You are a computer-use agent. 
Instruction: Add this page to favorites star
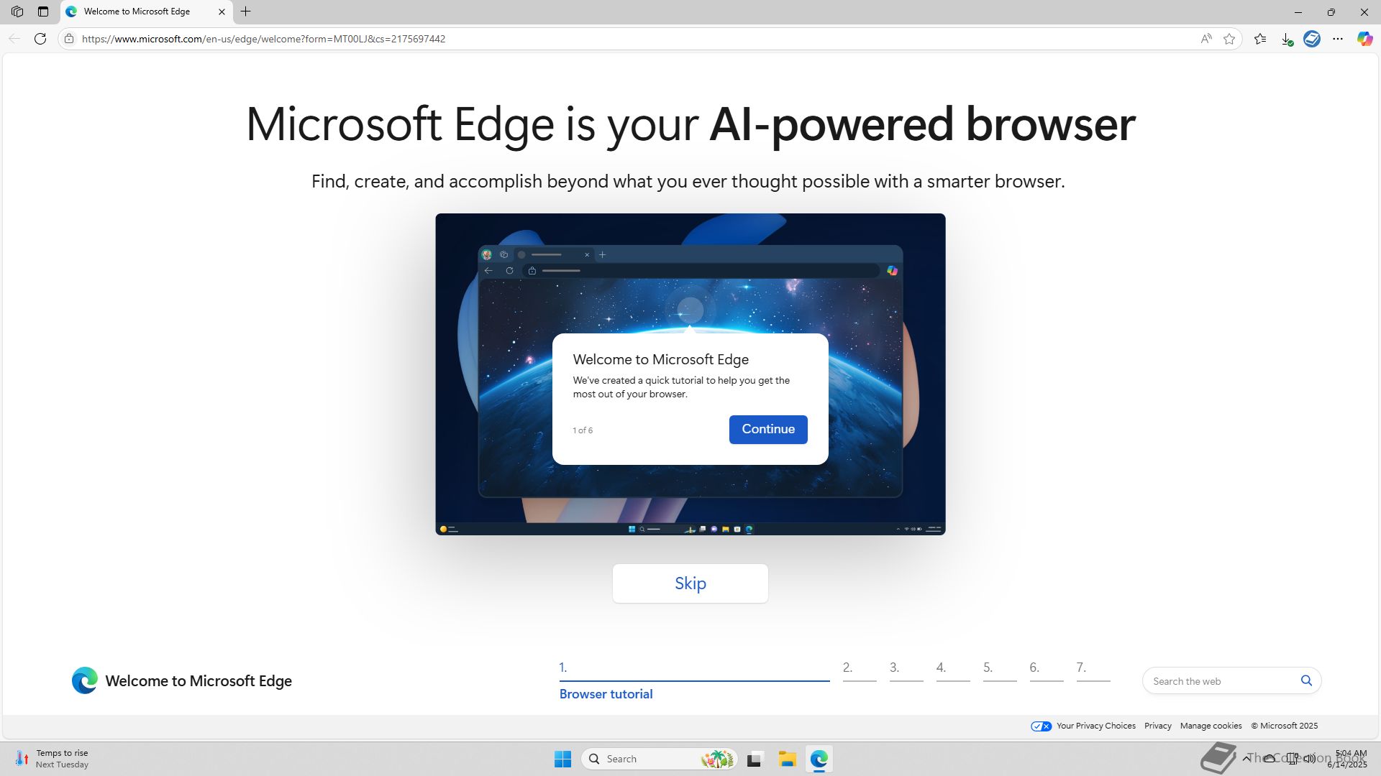coord(1229,39)
